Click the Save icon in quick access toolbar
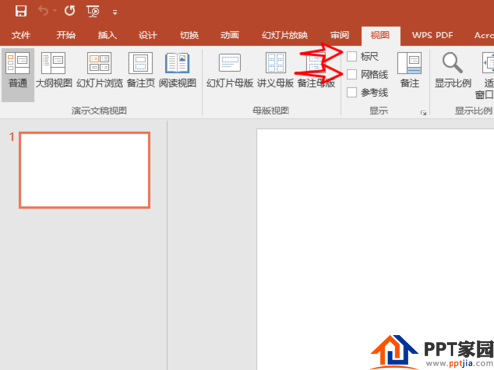494x370 pixels. click(x=21, y=11)
